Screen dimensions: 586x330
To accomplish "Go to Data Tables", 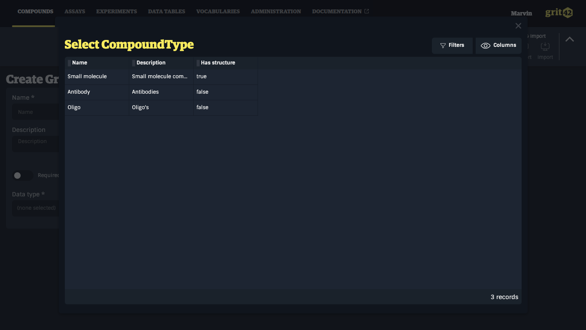I will (x=167, y=12).
